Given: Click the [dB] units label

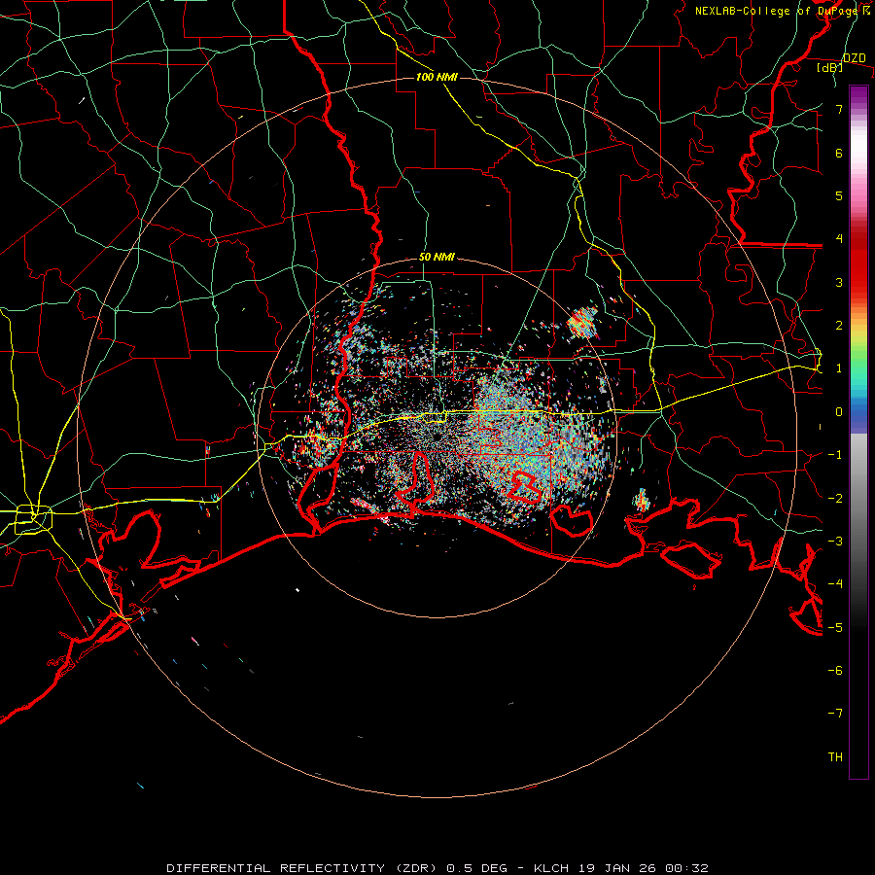Looking at the screenshot, I should (x=830, y=68).
